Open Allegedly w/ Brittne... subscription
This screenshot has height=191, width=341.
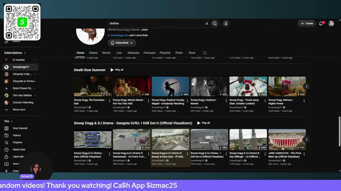(x=21, y=81)
